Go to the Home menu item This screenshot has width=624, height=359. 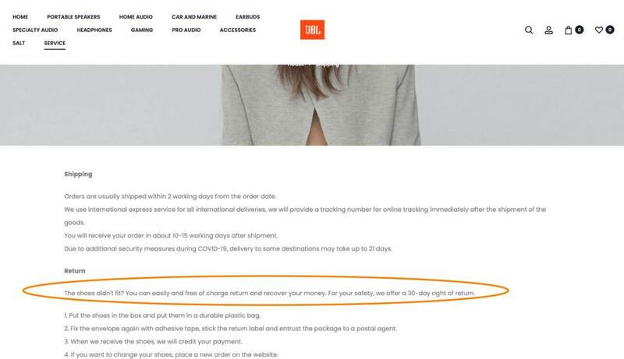(x=20, y=16)
